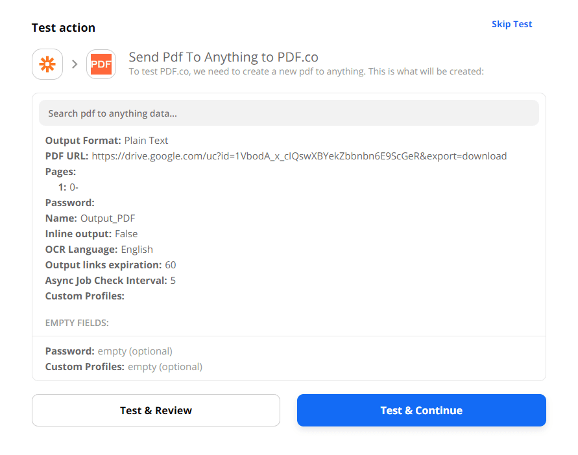This screenshot has height=455, width=578.
Task: Select the Output Format Plain Text row
Action: tap(107, 141)
